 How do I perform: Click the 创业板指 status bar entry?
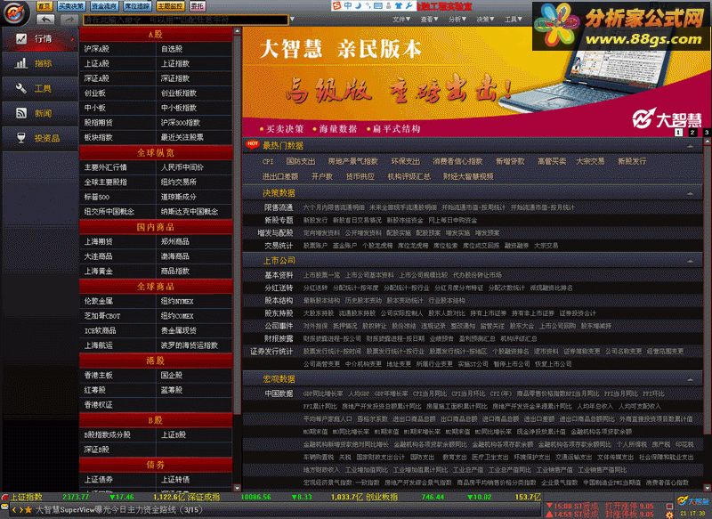point(382,497)
